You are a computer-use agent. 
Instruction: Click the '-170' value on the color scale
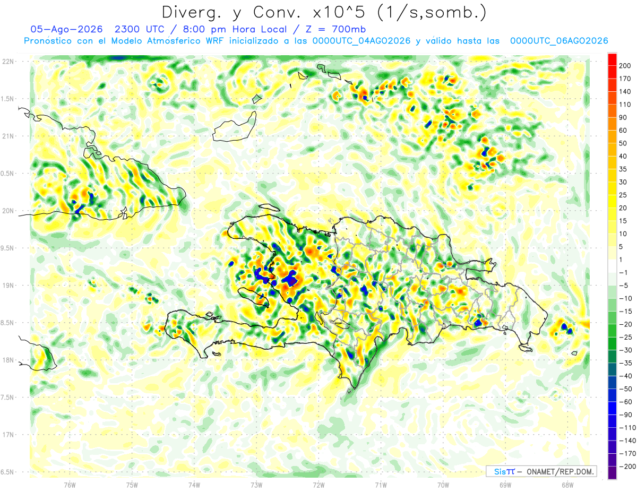point(627,454)
